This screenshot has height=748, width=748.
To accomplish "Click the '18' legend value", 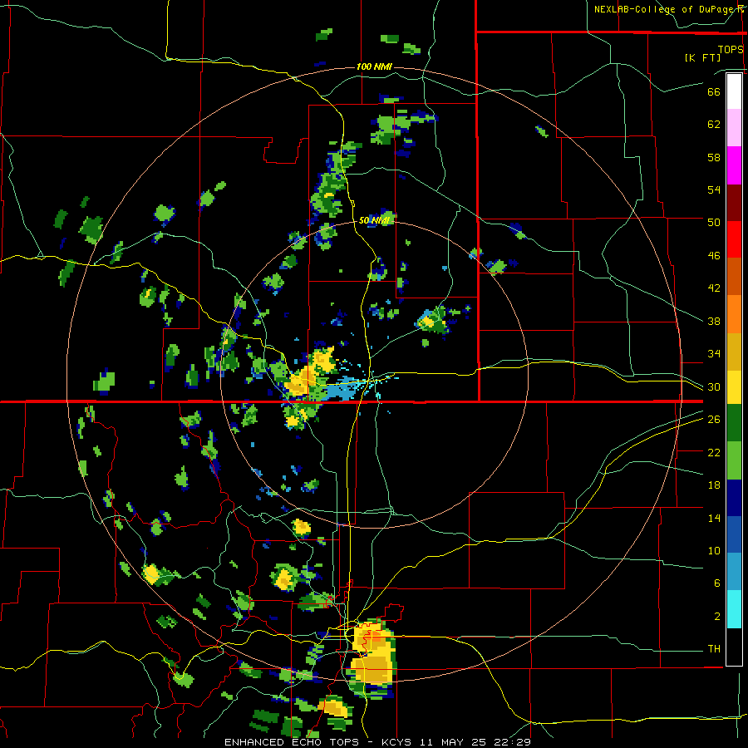I will coord(714,485).
